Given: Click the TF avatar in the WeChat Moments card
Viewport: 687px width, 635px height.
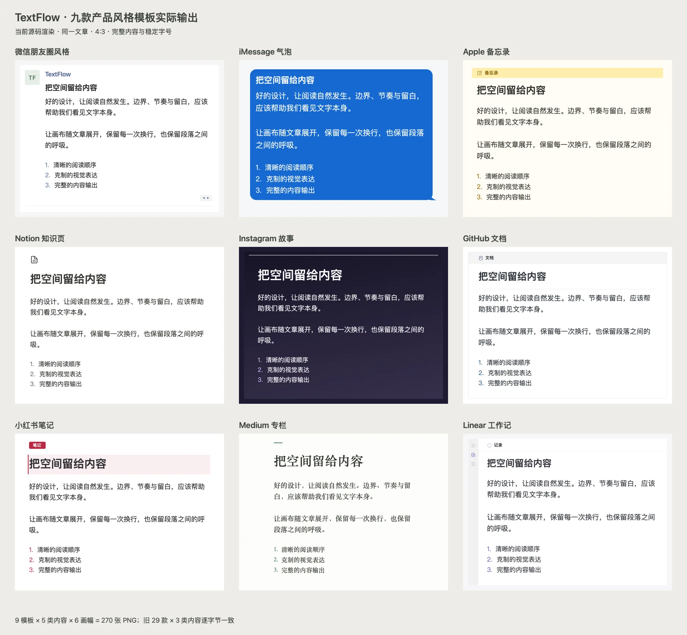Looking at the screenshot, I should tap(32, 78).
